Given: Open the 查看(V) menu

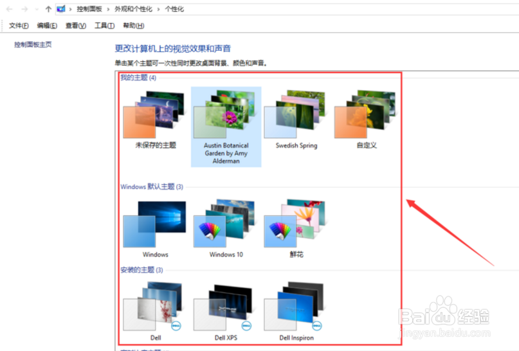Looking at the screenshot, I should pos(76,26).
